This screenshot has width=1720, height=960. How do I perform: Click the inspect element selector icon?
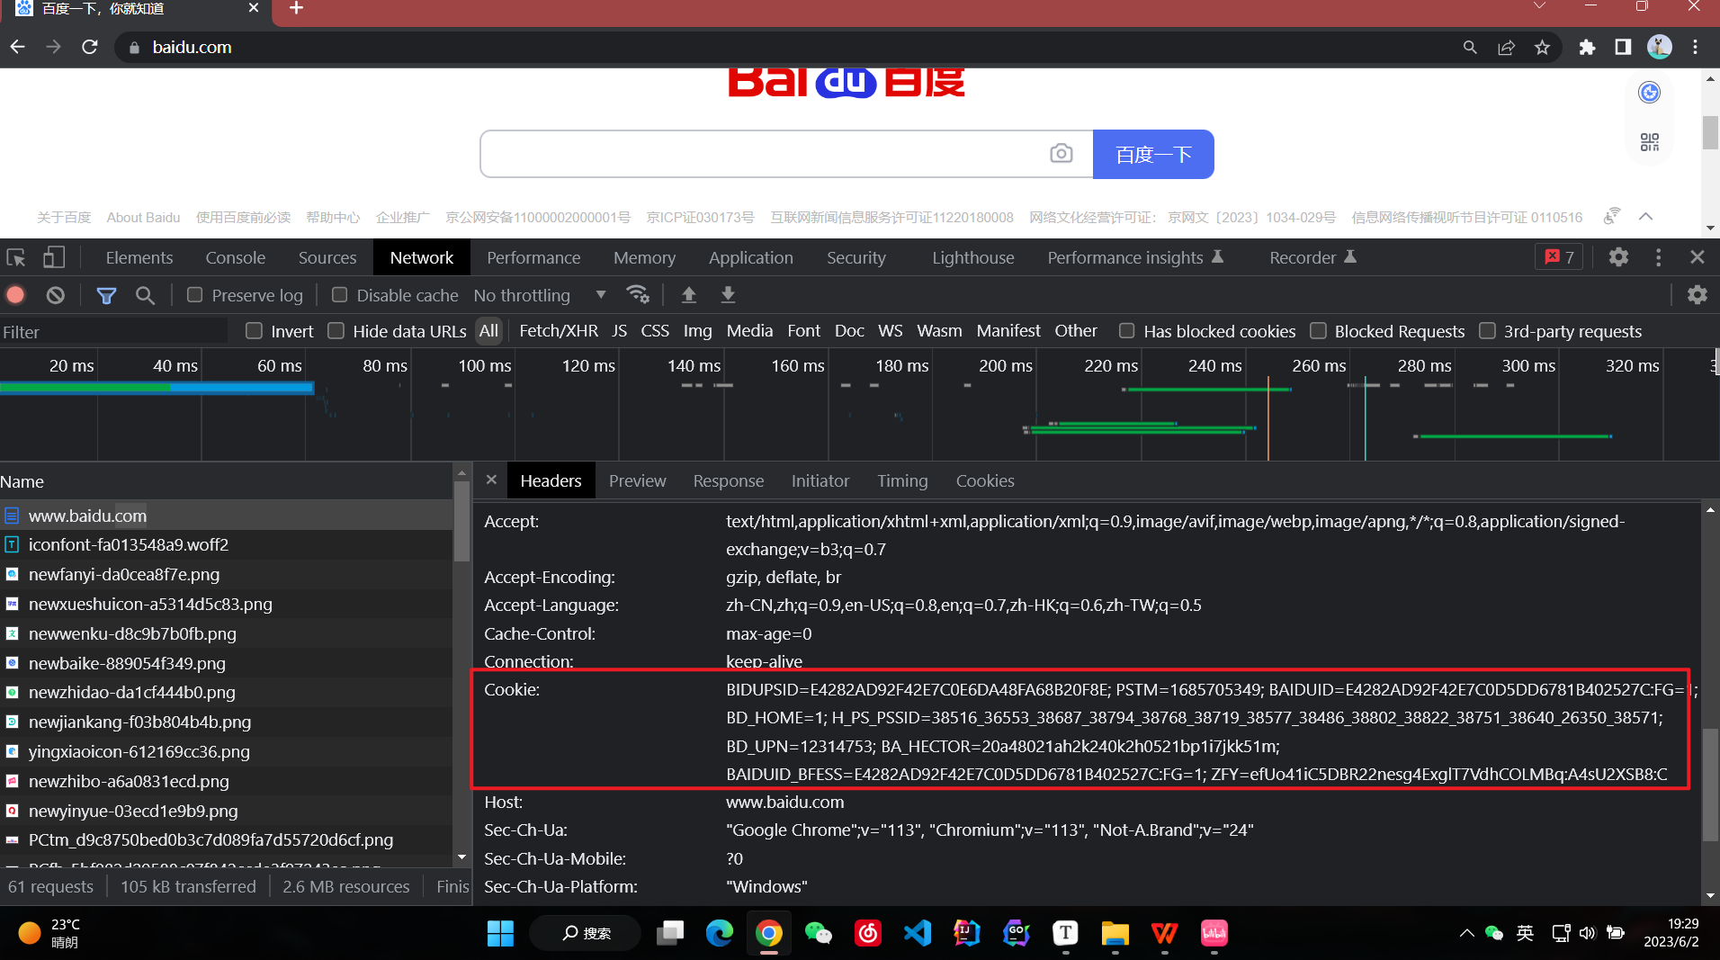16,258
